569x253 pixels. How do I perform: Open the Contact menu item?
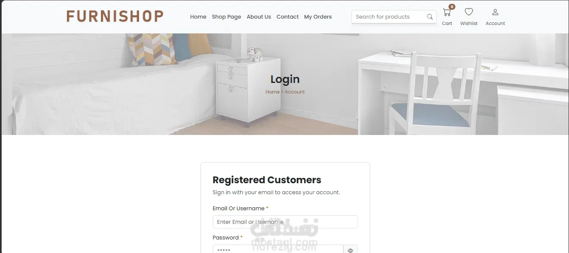(x=287, y=17)
